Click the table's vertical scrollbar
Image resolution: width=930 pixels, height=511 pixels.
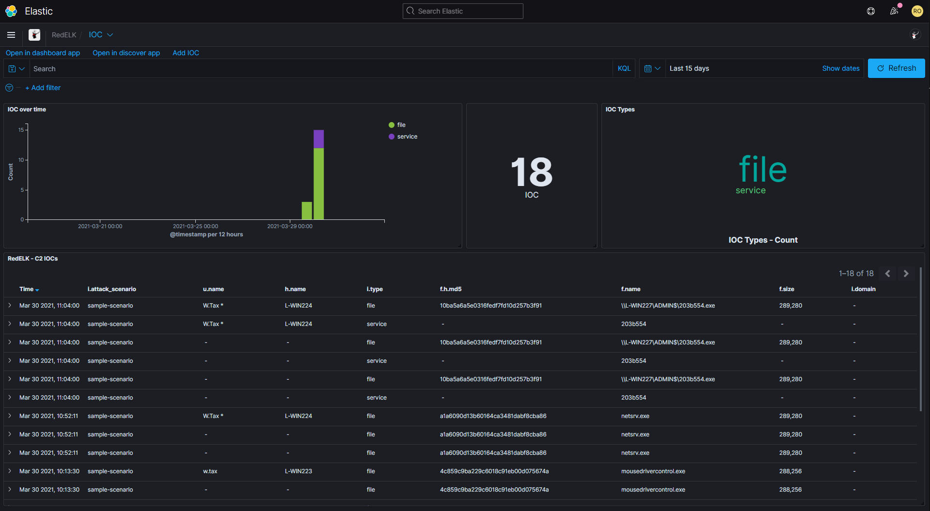[920, 339]
